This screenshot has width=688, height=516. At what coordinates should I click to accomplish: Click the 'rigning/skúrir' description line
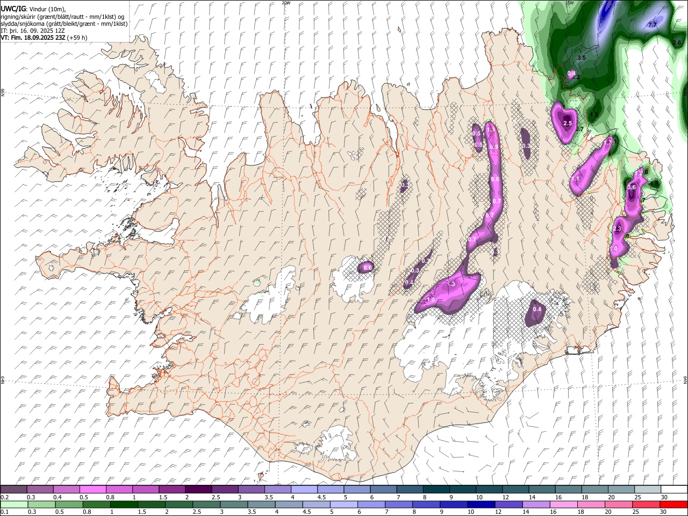pyautogui.click(x=62, y=17)
